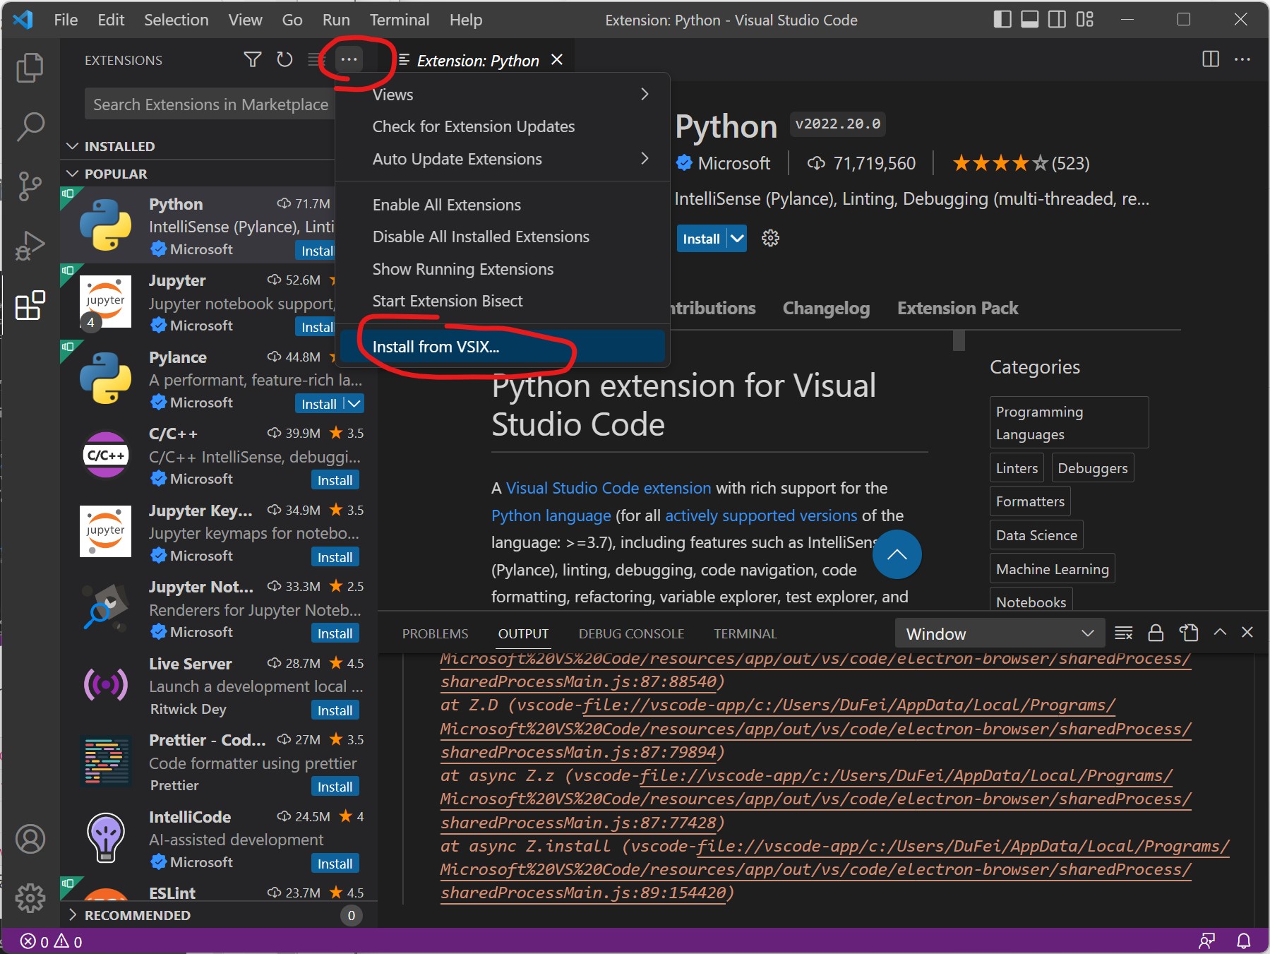
Task: Clear the Output panel
Action: 1123,633
